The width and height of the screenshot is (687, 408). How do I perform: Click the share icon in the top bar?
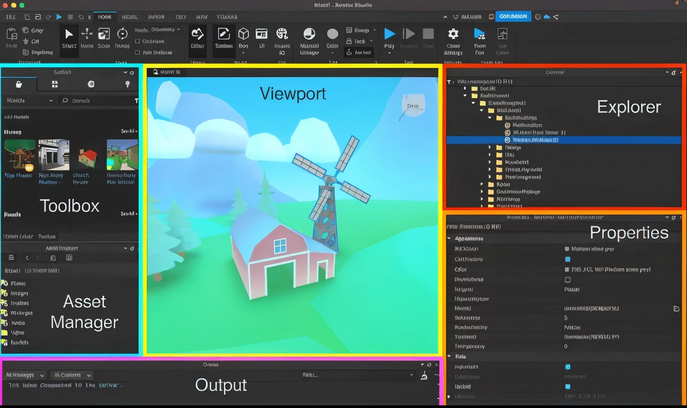click(x=556, y=17)
